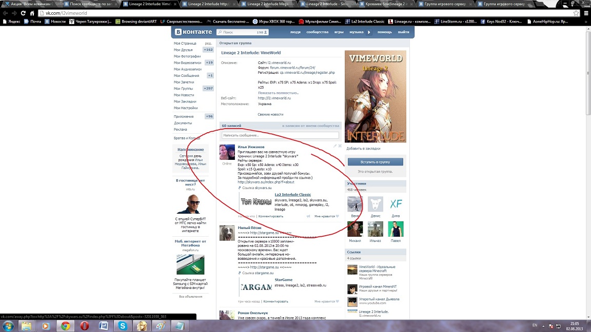Viewport: 591px width, 332px height.
Task: Open forum.vimeworld.ru forum link
Action: pos(292,68)
